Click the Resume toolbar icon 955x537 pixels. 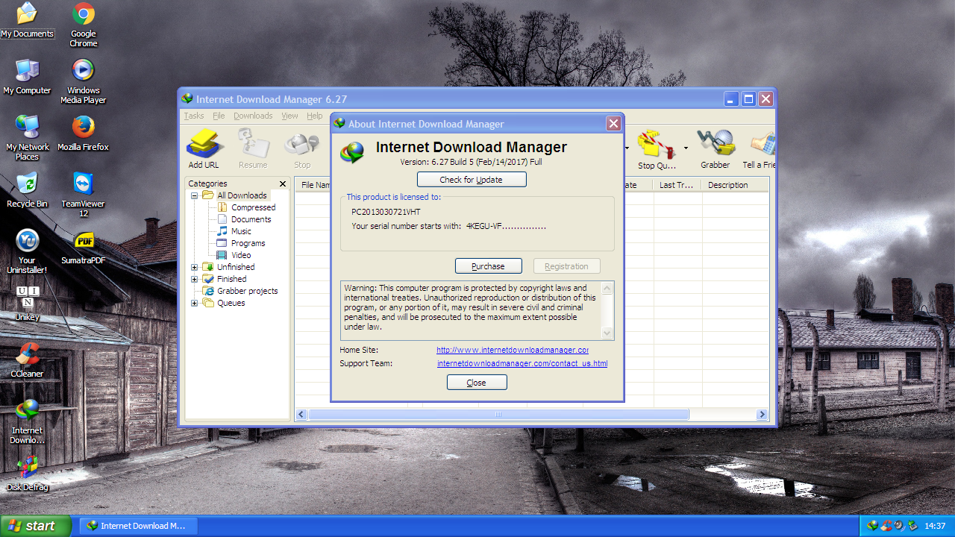(253, 148)
